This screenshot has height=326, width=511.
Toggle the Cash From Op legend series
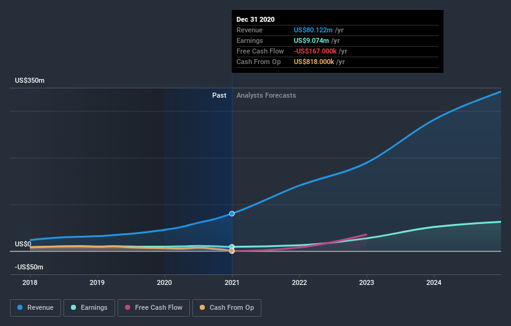coord(227,308)
